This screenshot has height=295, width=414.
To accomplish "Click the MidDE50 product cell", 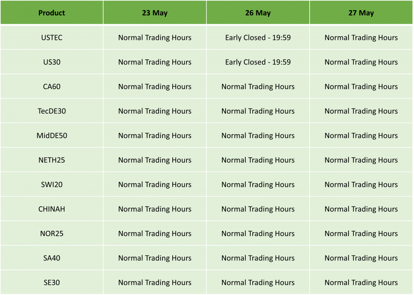I will pos(52,136).
